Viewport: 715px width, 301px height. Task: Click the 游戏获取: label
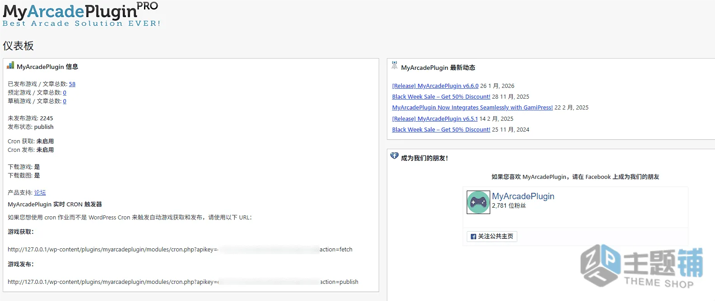pyautogui.click(x=21, y=232)
